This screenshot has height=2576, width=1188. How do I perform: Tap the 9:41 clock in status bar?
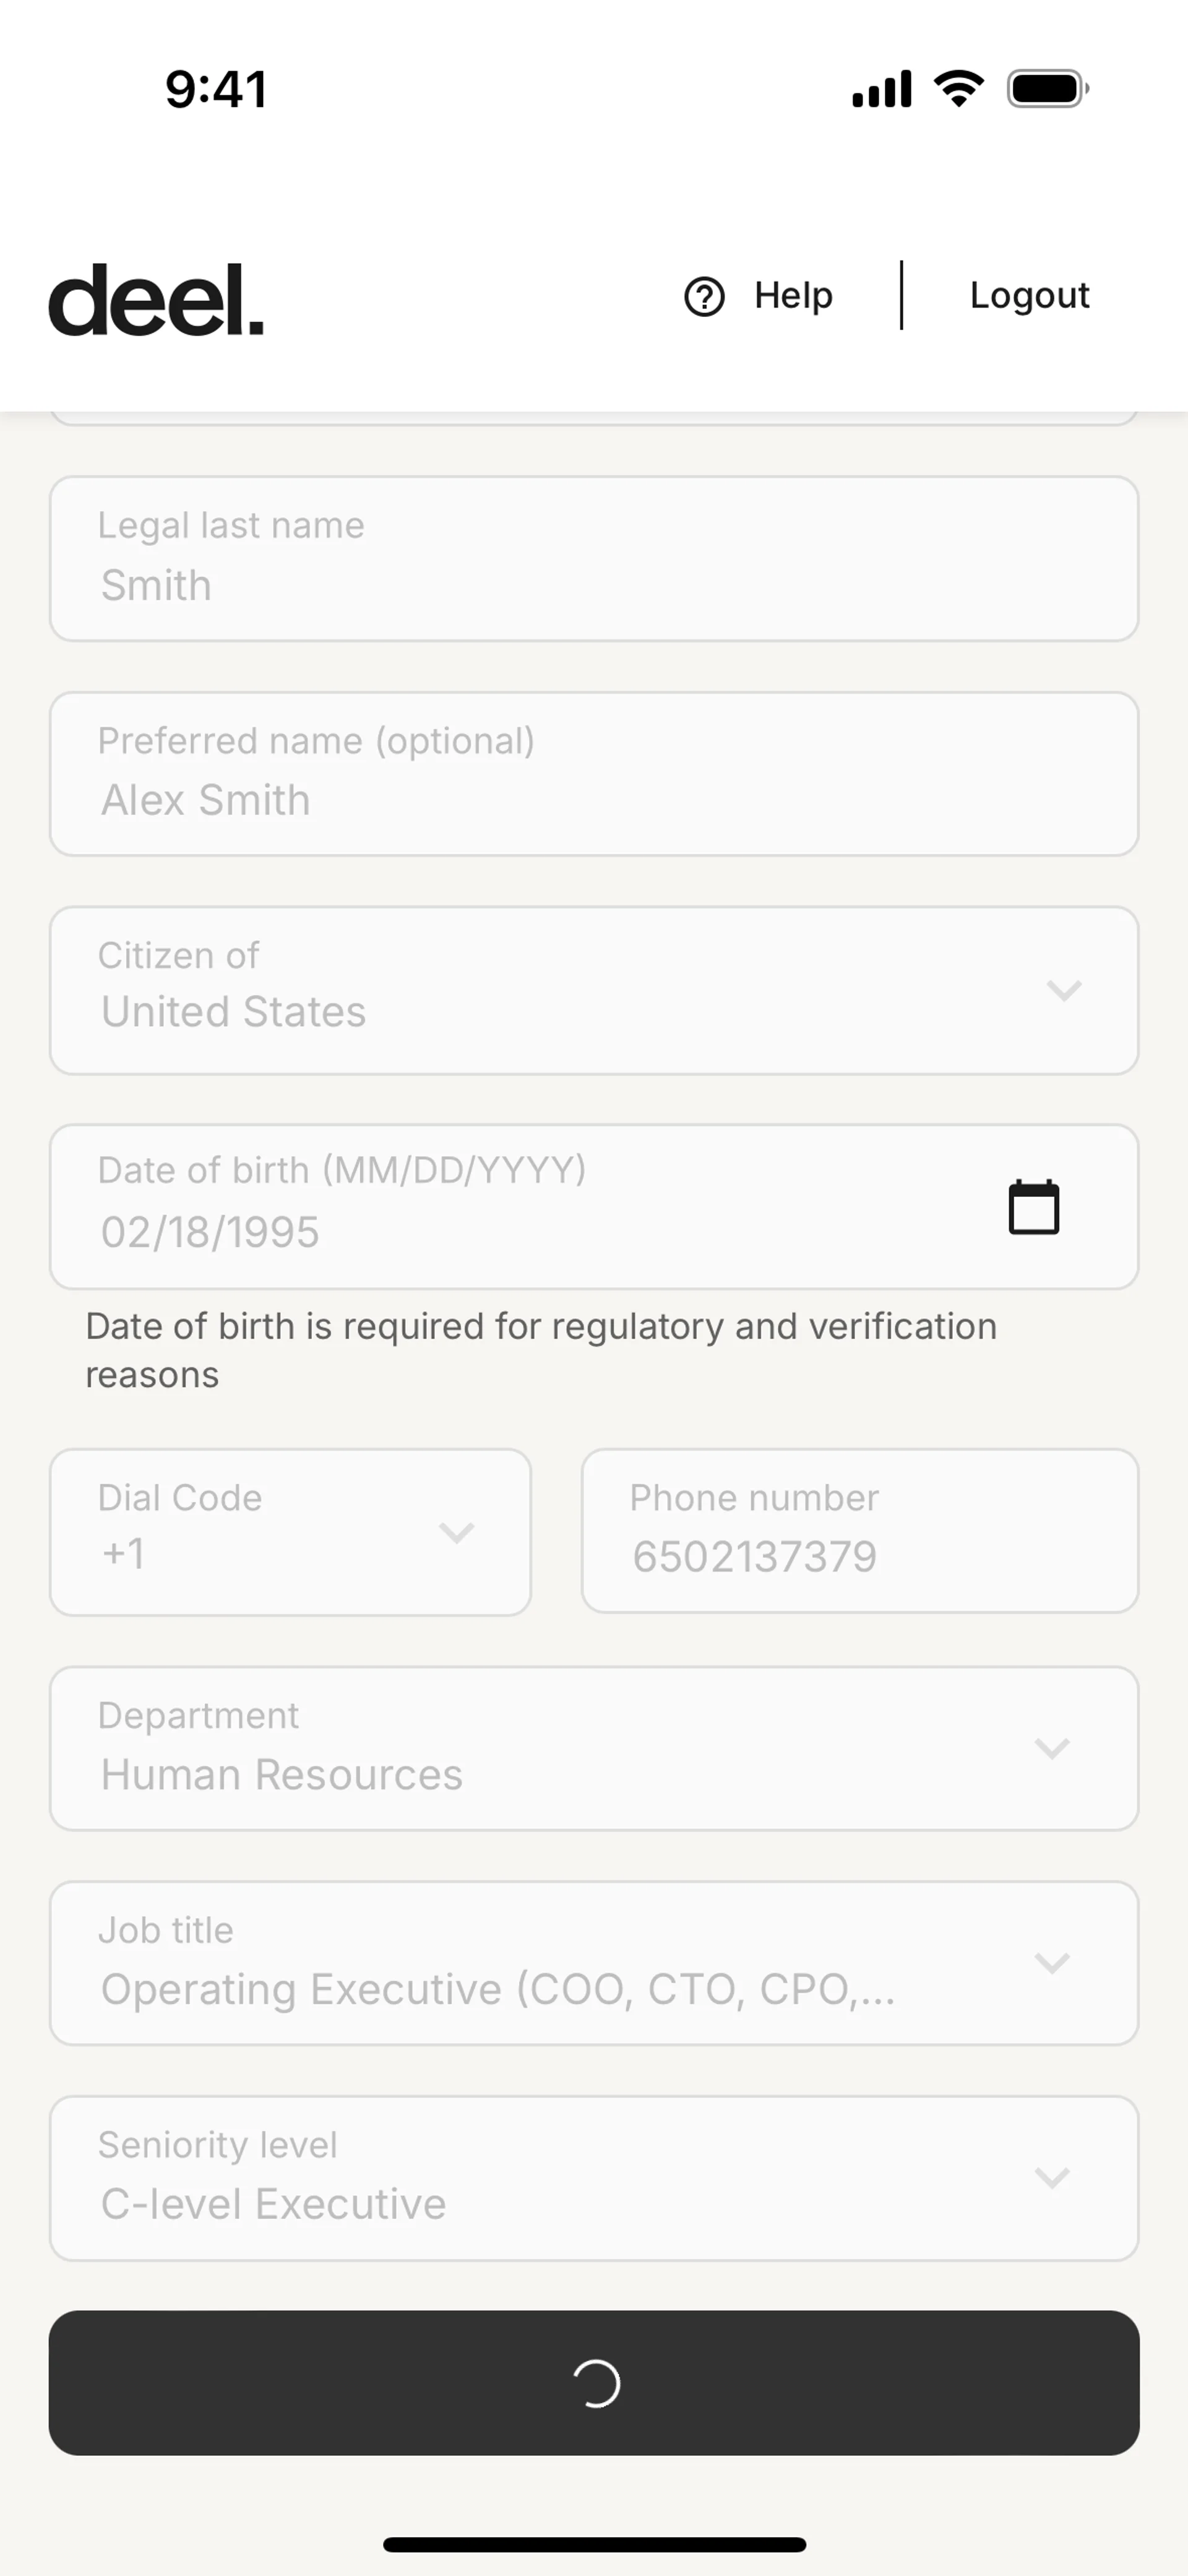tap(216, 89)
